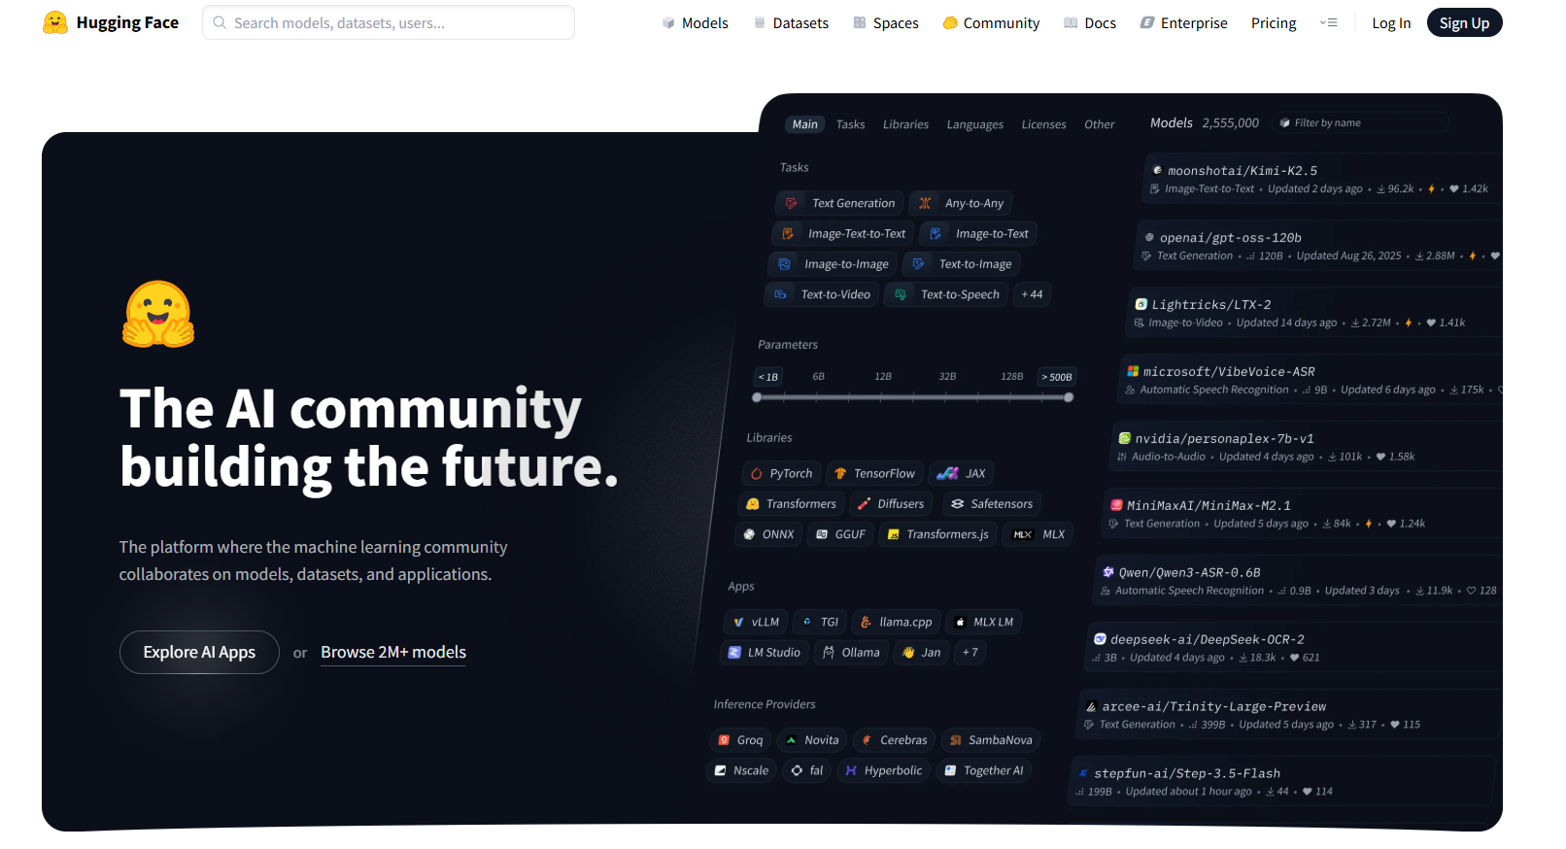Switch to the Languages filter tab

coord(975,124)
